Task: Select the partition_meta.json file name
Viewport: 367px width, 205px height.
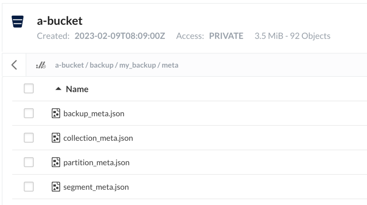Action: (x=96, y=163)
